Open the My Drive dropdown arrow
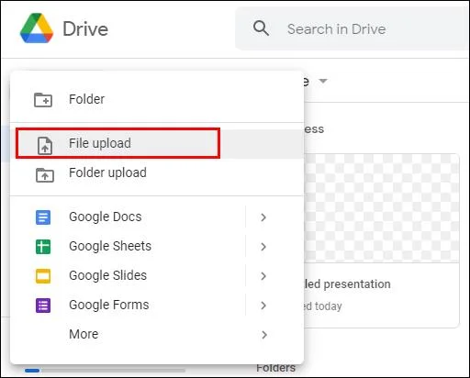Screen dimensions: 470x378 tap(323, 81)
